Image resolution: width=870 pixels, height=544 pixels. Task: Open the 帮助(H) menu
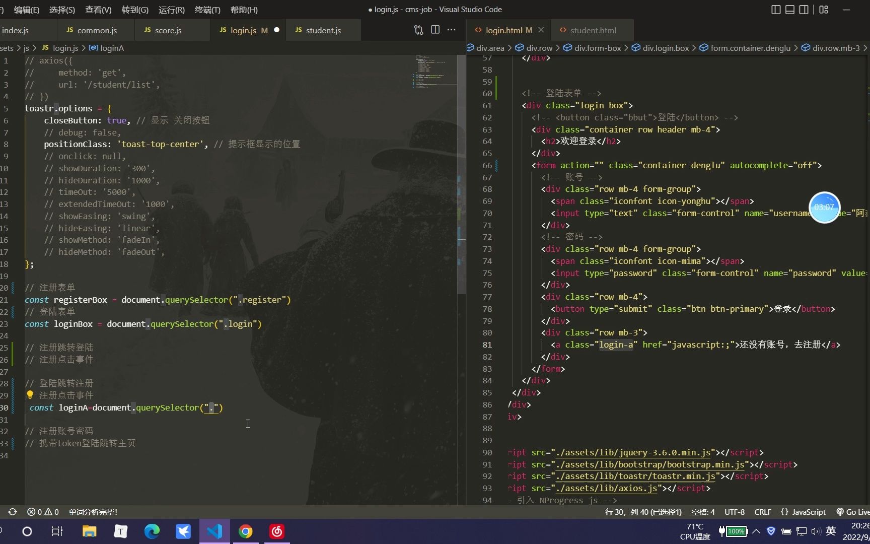pos(244,10)
